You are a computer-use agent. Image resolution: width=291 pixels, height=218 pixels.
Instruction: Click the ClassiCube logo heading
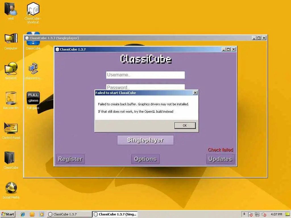(x=146, y=59)
